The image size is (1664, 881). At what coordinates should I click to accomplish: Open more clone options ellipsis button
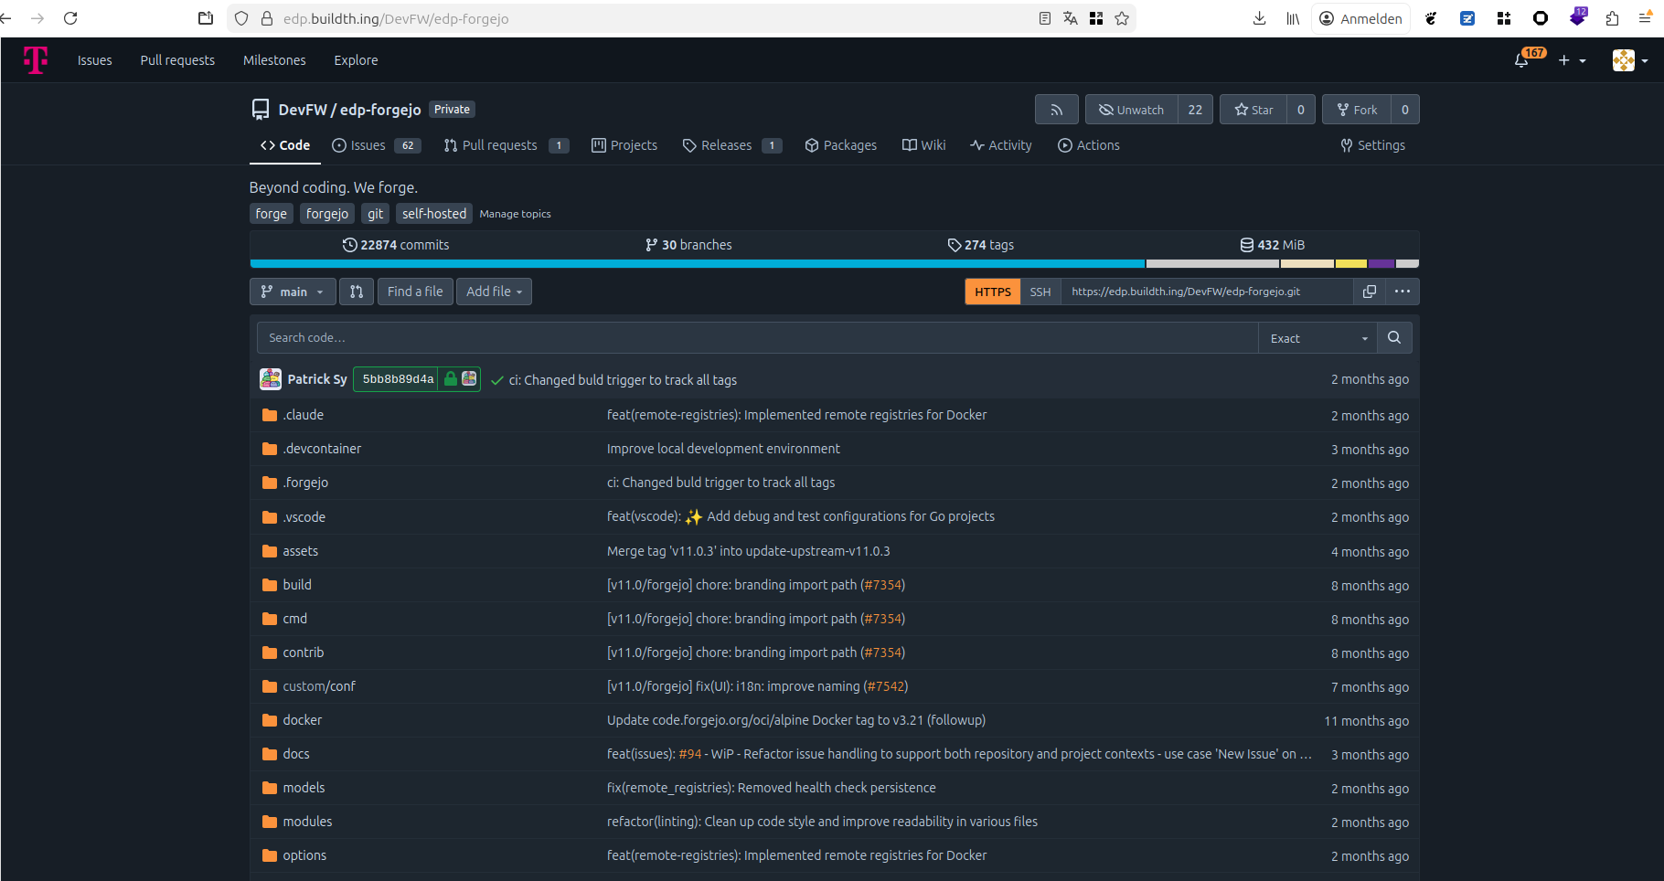tap(1403, 292)
